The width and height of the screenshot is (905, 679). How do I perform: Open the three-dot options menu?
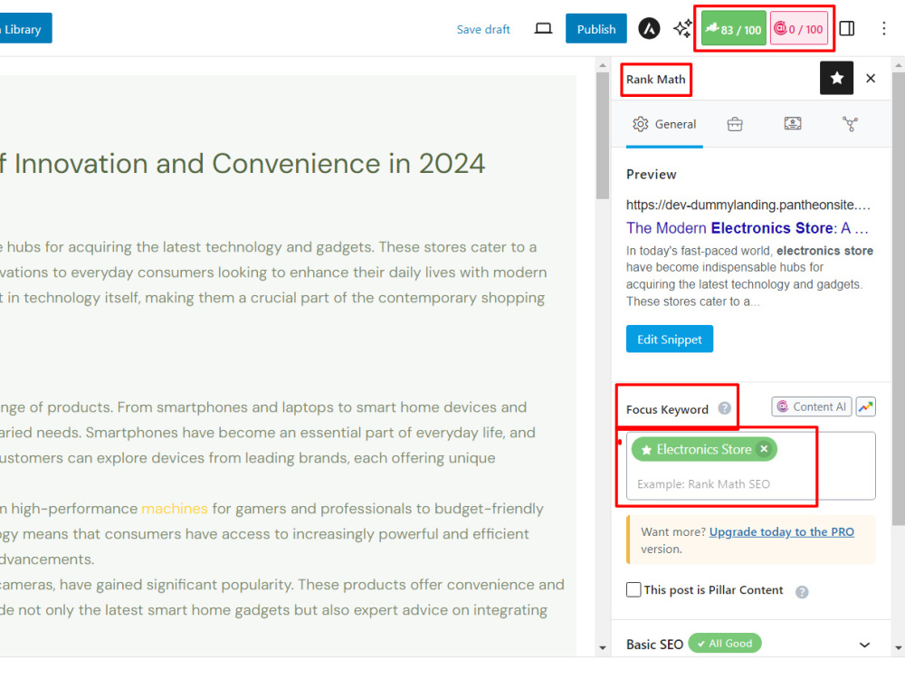pos(883,28)
